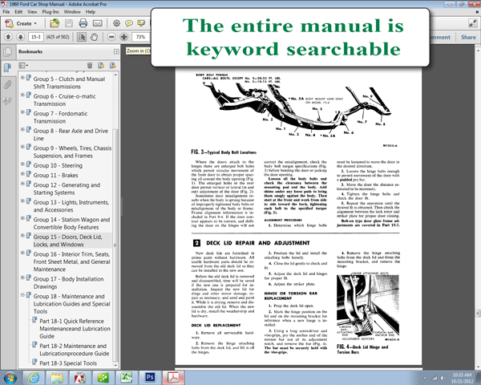Viewport: 481px width, 385px height.
Task: Toggle read mode with the expand arrows icon
Action: 472,22
